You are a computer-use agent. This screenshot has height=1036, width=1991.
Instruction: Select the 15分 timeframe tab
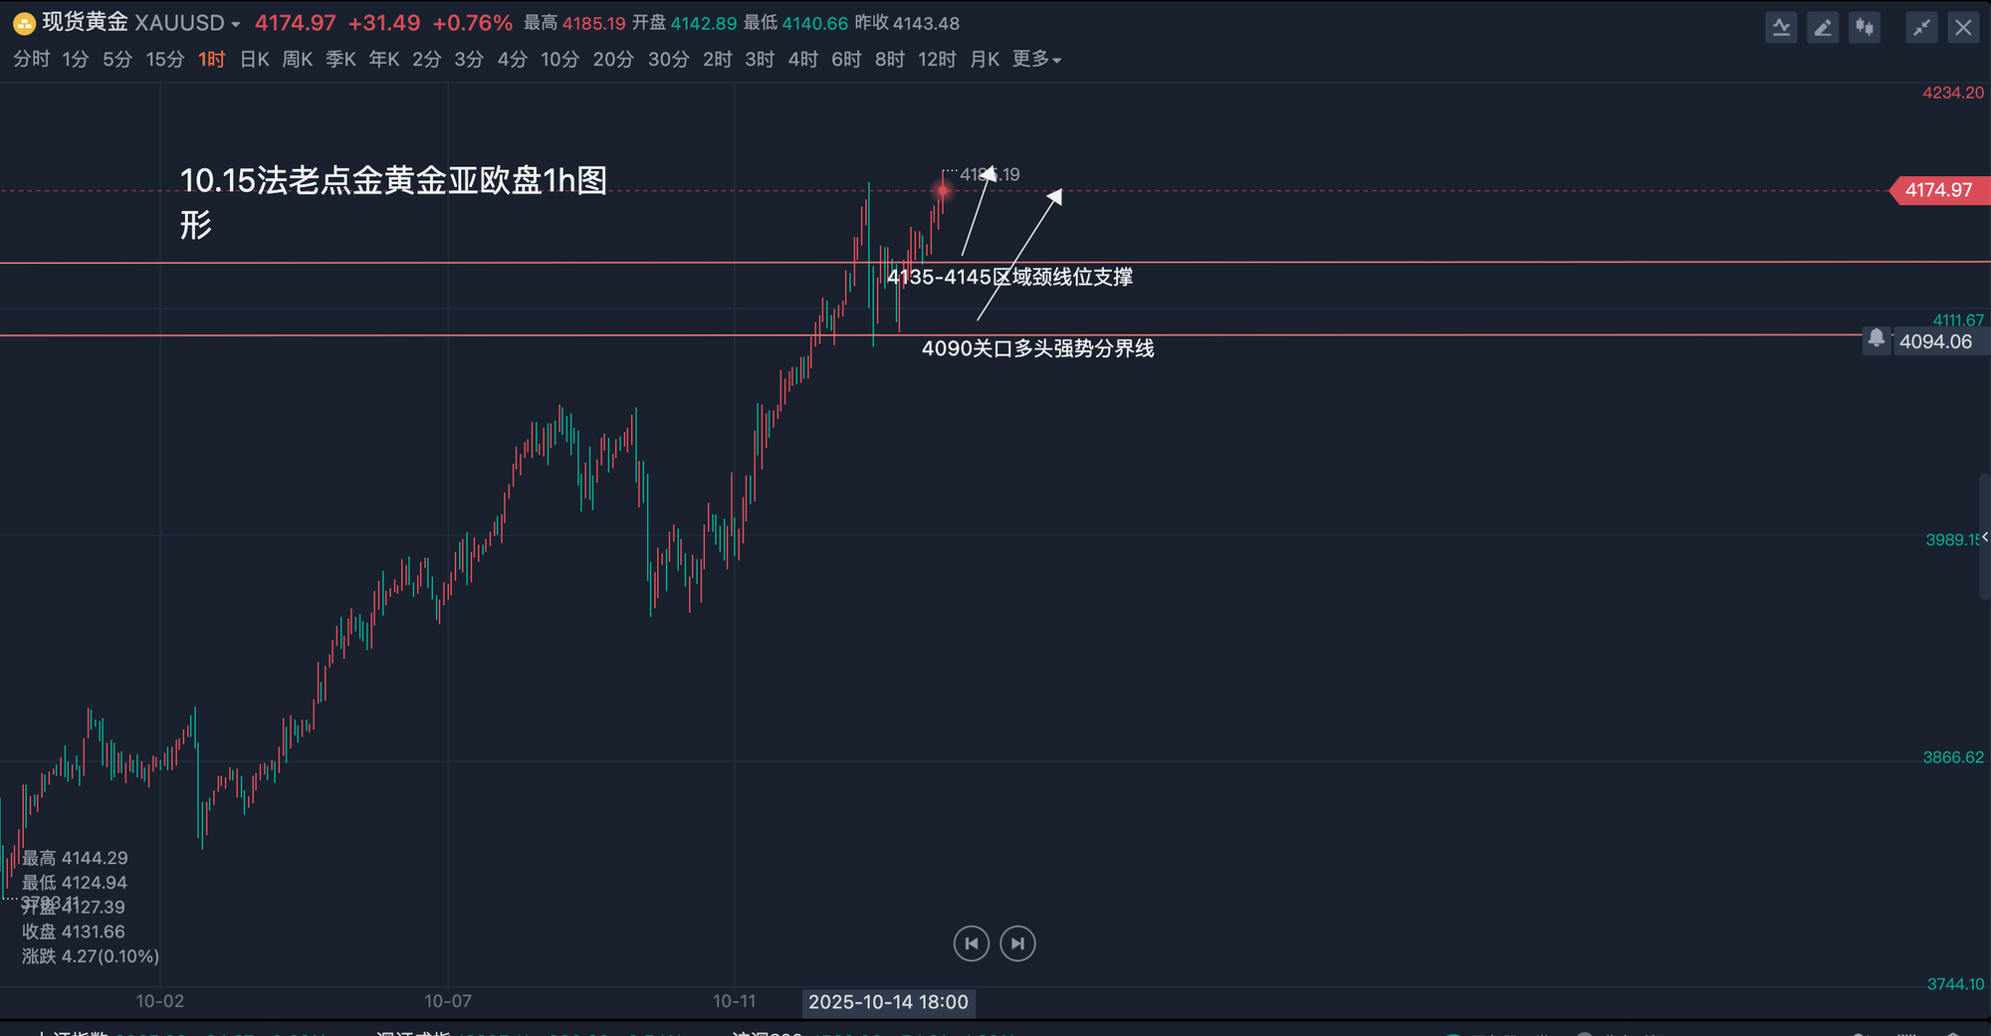(165, 60)
